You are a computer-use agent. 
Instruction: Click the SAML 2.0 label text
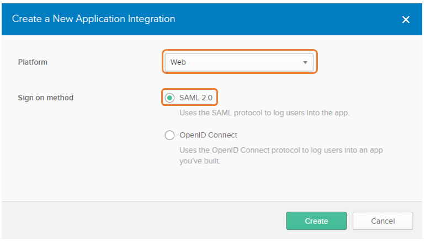click(196, 98)
